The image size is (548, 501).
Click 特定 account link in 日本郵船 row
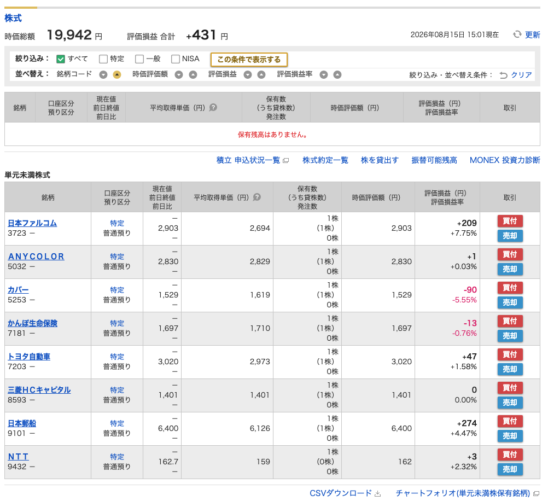pos(117,423)
